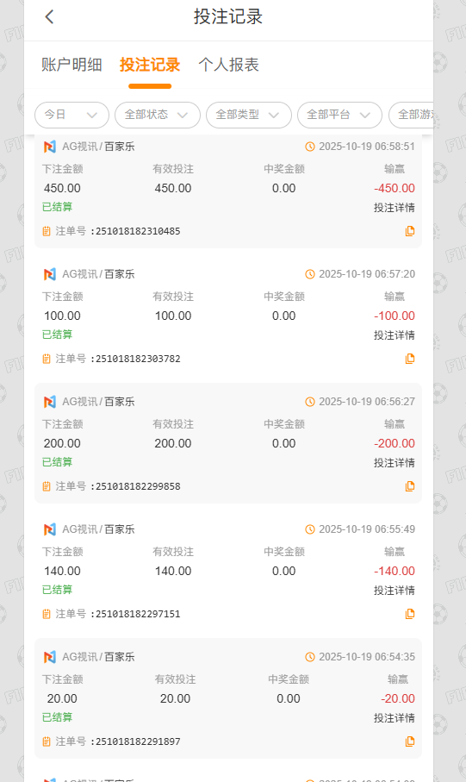Viewport: 466px width, 782px height.
Task: Select the 投注记录 tab
Action: 150,65
